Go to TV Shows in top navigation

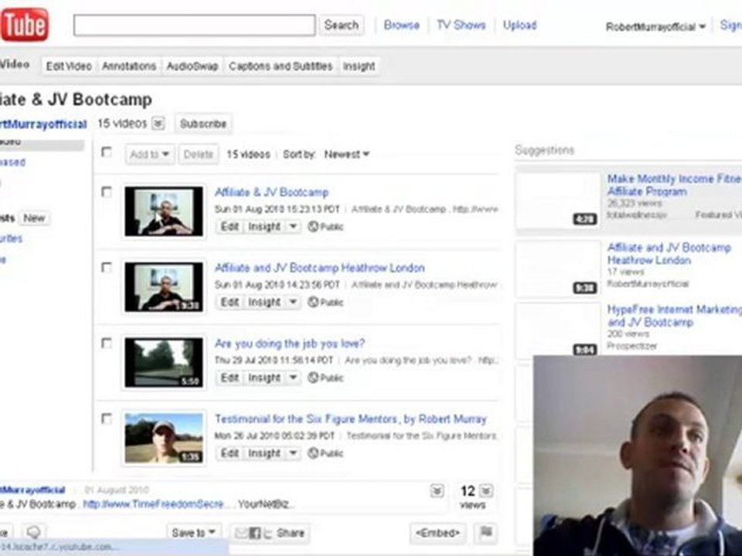click(461, 25)
